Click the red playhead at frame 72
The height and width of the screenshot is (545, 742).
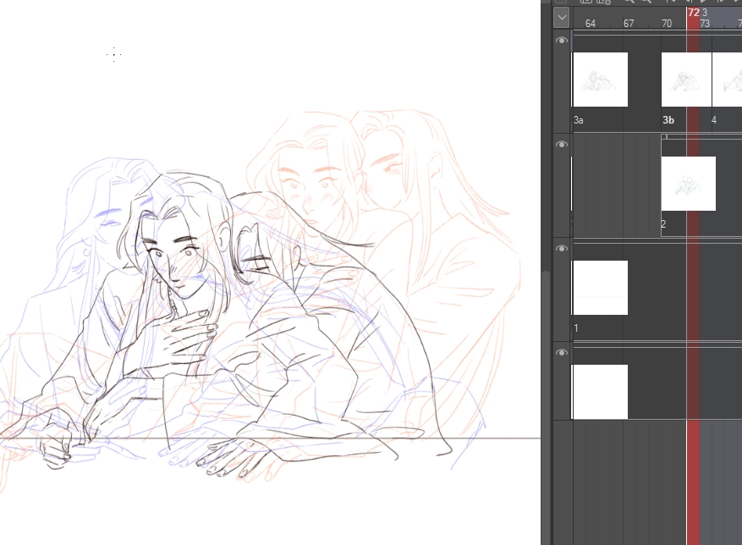[x=694, y=13]
